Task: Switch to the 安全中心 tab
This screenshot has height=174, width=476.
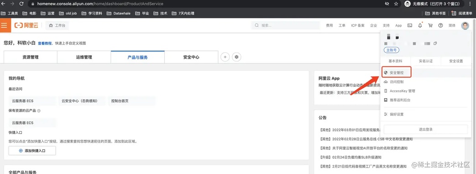Action: point(191,57)
